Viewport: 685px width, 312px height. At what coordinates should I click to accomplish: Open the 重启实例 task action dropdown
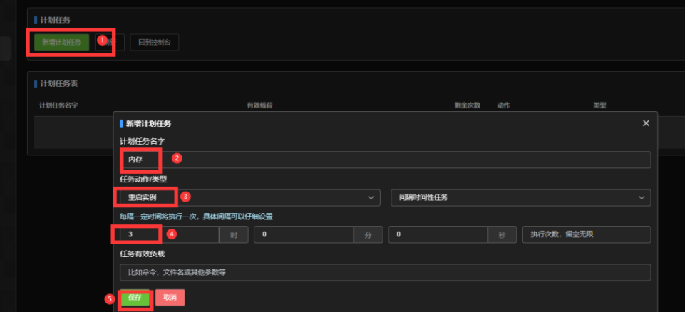tap(249, 197)
